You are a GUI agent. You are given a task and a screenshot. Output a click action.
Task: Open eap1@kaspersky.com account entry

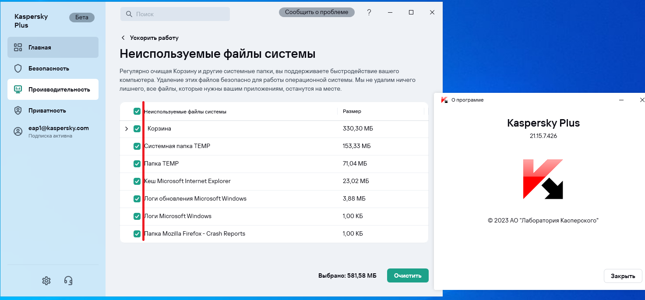tap(53, 131)
